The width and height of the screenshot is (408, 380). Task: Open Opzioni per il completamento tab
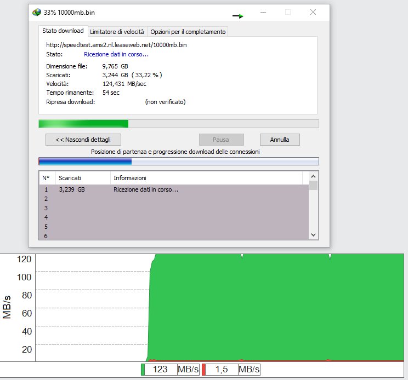tap(188, 32)
